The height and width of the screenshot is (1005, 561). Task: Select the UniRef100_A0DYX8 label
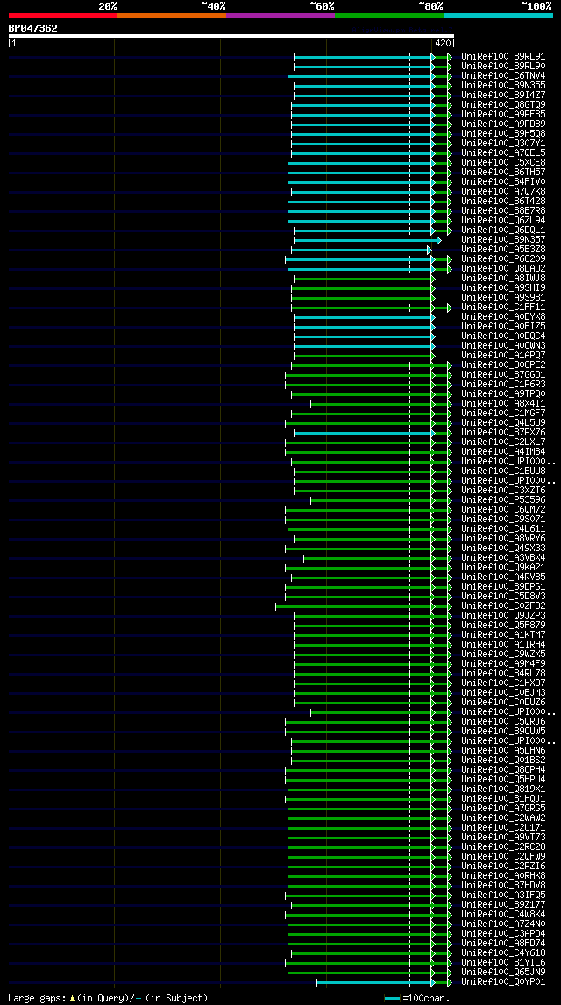coord(503,316)
